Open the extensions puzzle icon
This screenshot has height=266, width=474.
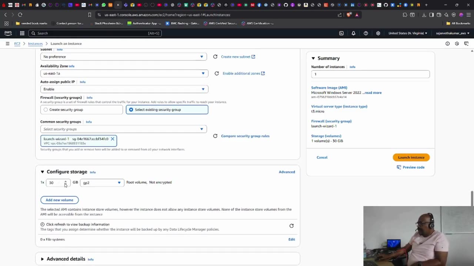(405, 15)
